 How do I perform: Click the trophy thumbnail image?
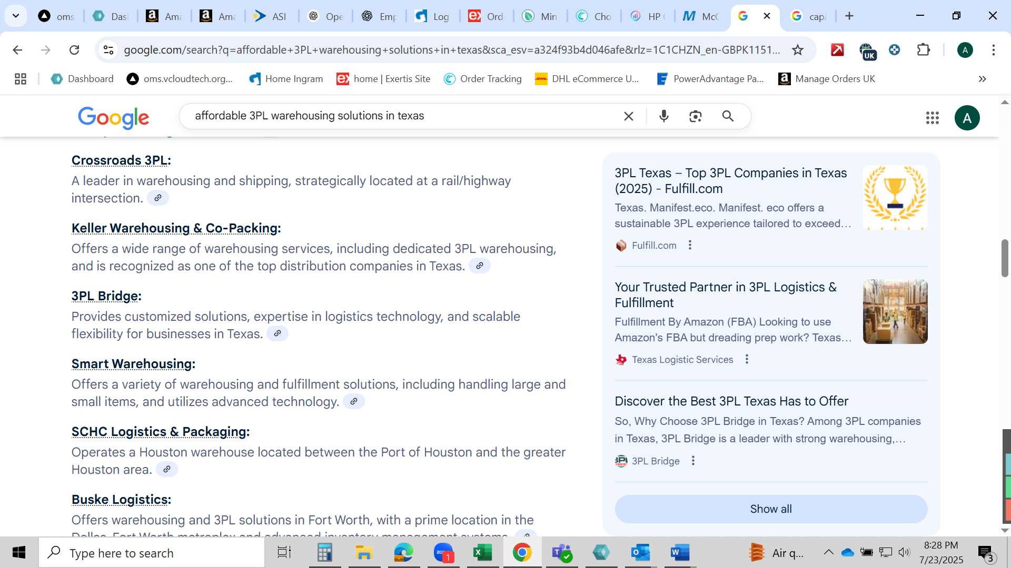coord(895,198)
